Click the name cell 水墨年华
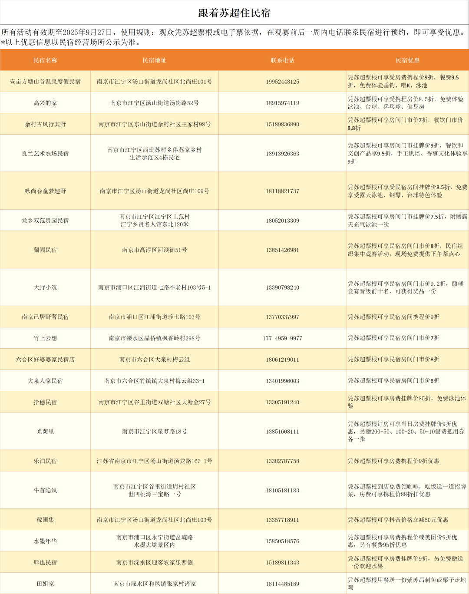 pos(45,541)
